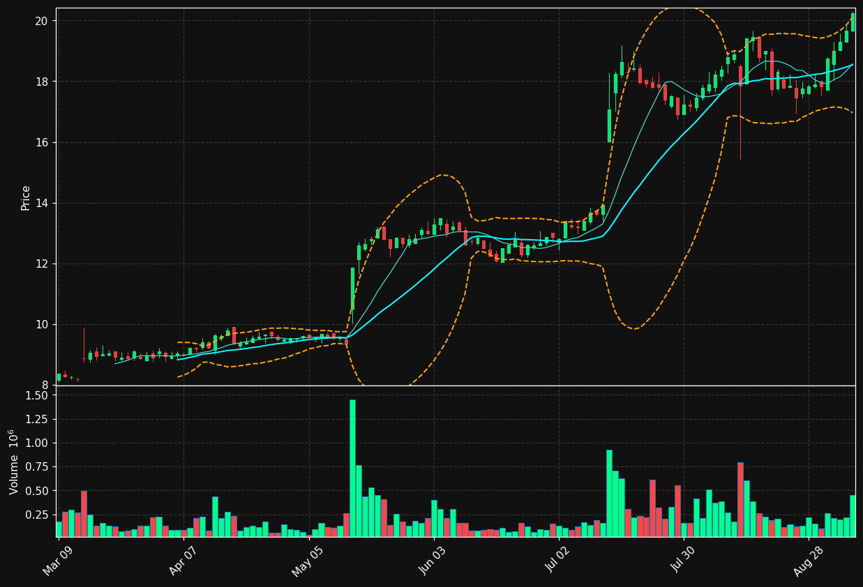Click the volume tick label 1.00
863x587 pixels.
(37, 443)
